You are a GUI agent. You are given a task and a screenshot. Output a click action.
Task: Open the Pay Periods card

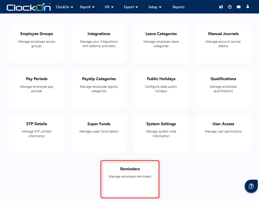(x=37, y=89)
